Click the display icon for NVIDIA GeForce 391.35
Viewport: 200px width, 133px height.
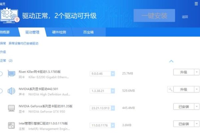click(x=11, y=108)
